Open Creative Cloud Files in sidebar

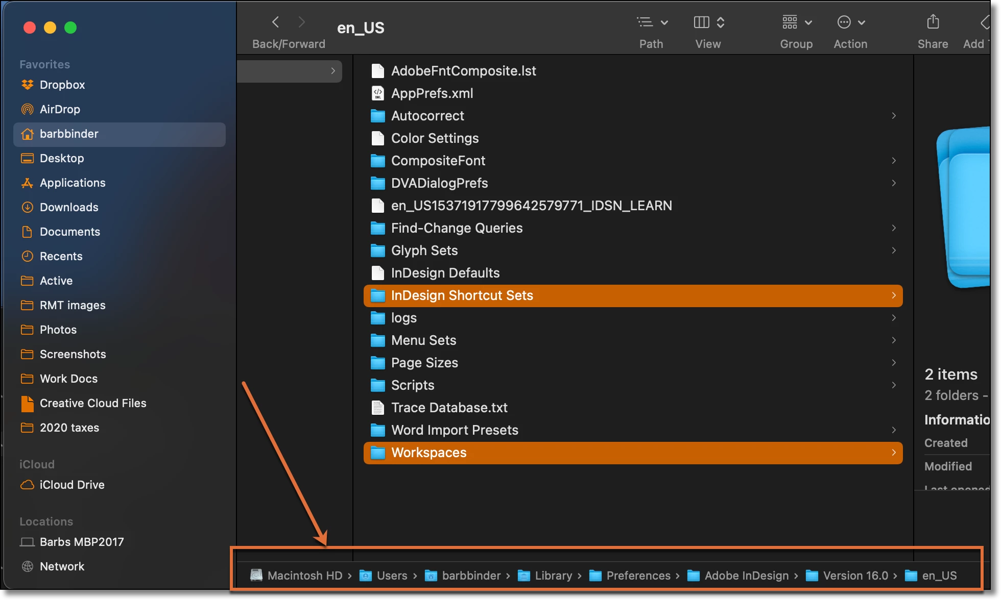tap(92, 403)
